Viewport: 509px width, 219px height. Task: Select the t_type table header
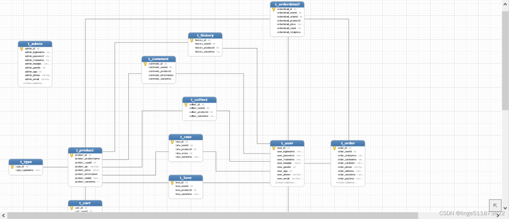(x=26, y=162)
